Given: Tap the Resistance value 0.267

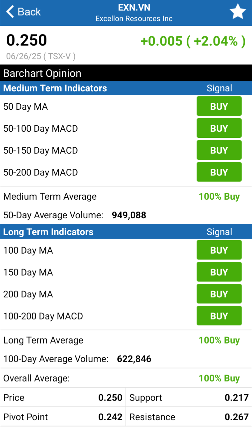Looking at the screenshot, I should click(x=237, y=417).
